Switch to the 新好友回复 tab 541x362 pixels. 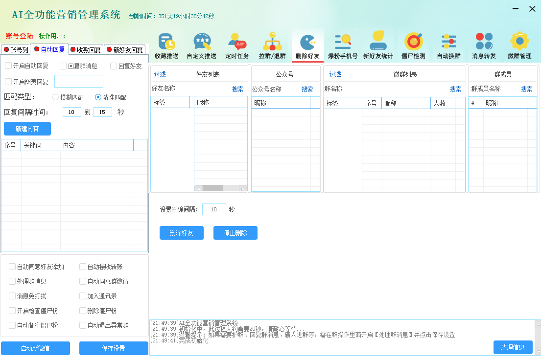point(124,49)
